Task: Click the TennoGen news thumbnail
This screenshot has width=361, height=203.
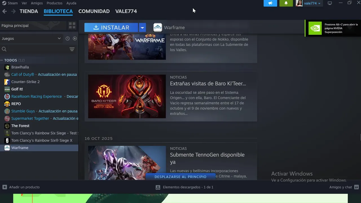Action: point(127,163)
